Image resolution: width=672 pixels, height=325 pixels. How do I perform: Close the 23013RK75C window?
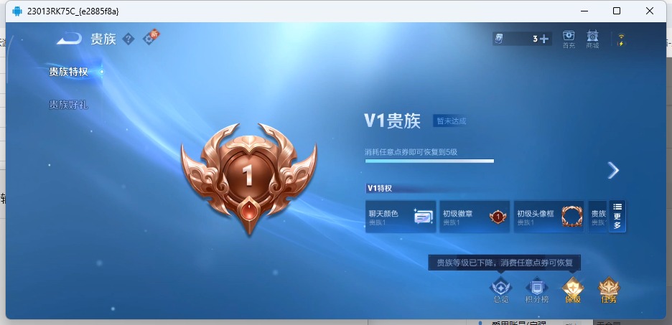click(650, 11)
